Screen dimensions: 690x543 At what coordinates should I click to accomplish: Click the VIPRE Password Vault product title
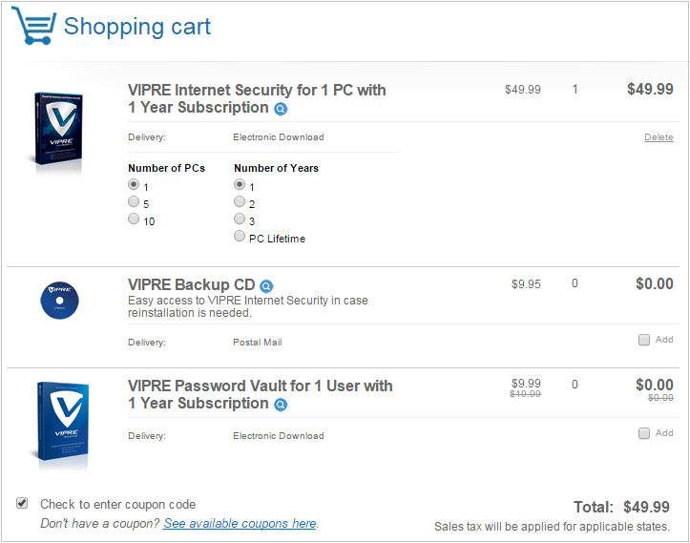(261, 395)
